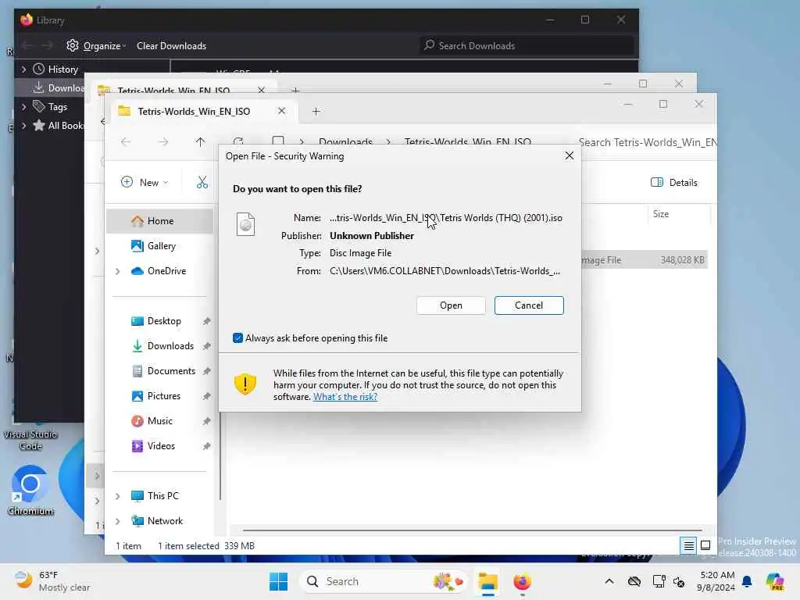Click the disc image file icon in dialog
The image size is (800, 600).
[x=245, y=224]
